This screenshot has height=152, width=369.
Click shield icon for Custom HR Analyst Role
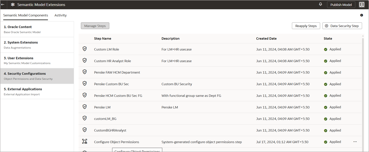pos(85,60)
